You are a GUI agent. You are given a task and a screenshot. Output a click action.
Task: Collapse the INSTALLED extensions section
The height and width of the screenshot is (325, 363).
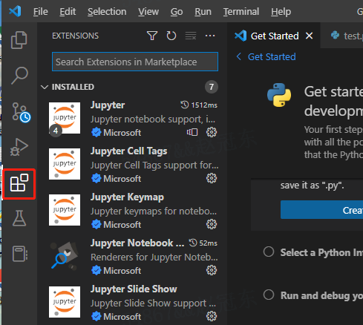click(45, 87)
